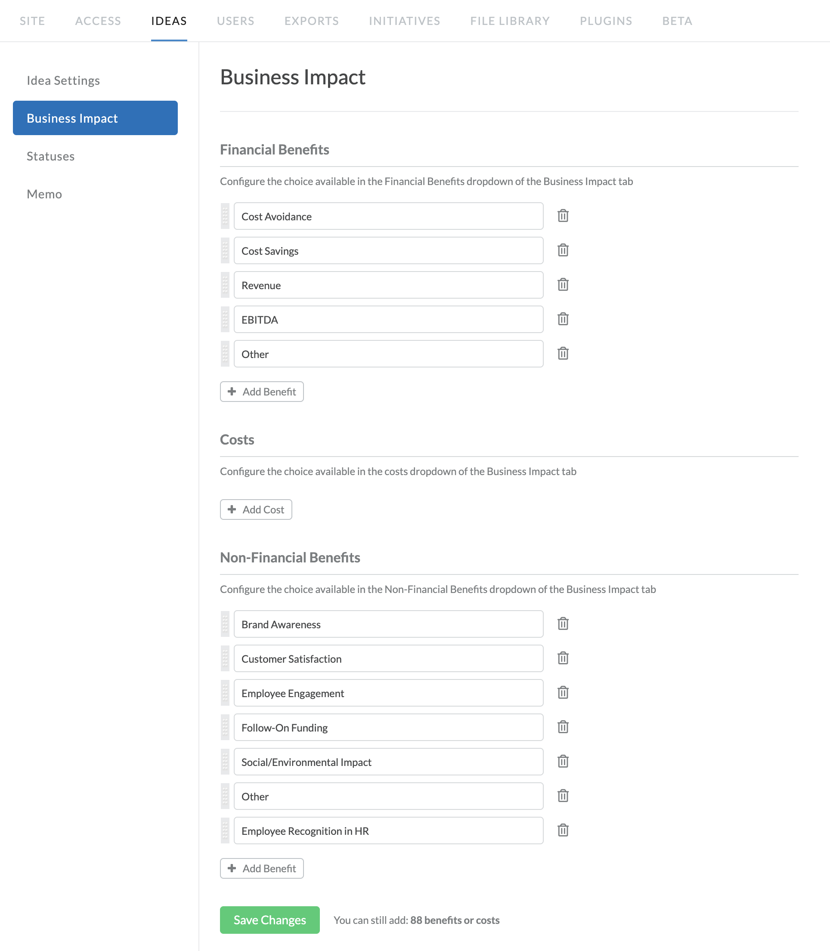Image resolution: width=830 pixels, height=951 pixels.
Task: Grab the drag handle for Brand Awareness
Action: [x=225, y=624]
